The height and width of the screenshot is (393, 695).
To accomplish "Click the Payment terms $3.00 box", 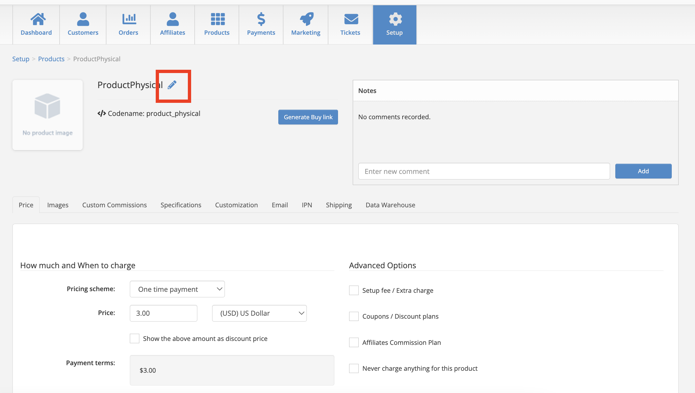I will click(232, 370).
